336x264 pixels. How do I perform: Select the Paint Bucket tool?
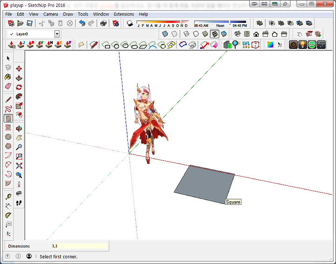tap(8, 77)
